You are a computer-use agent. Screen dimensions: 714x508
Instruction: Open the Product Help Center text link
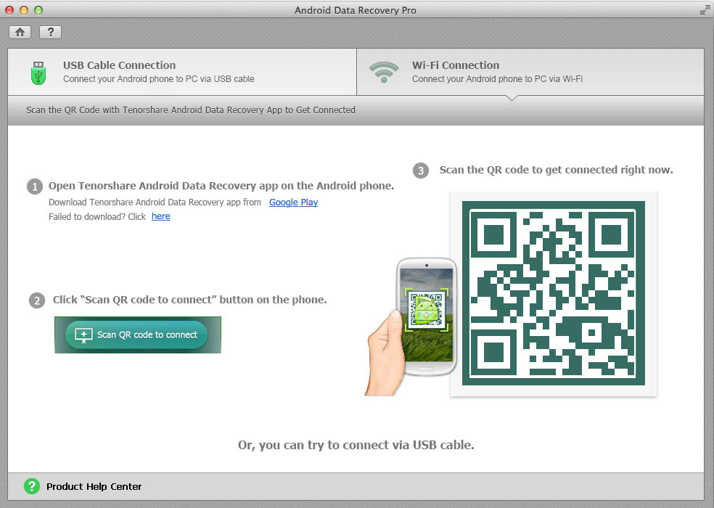point(94,486)
